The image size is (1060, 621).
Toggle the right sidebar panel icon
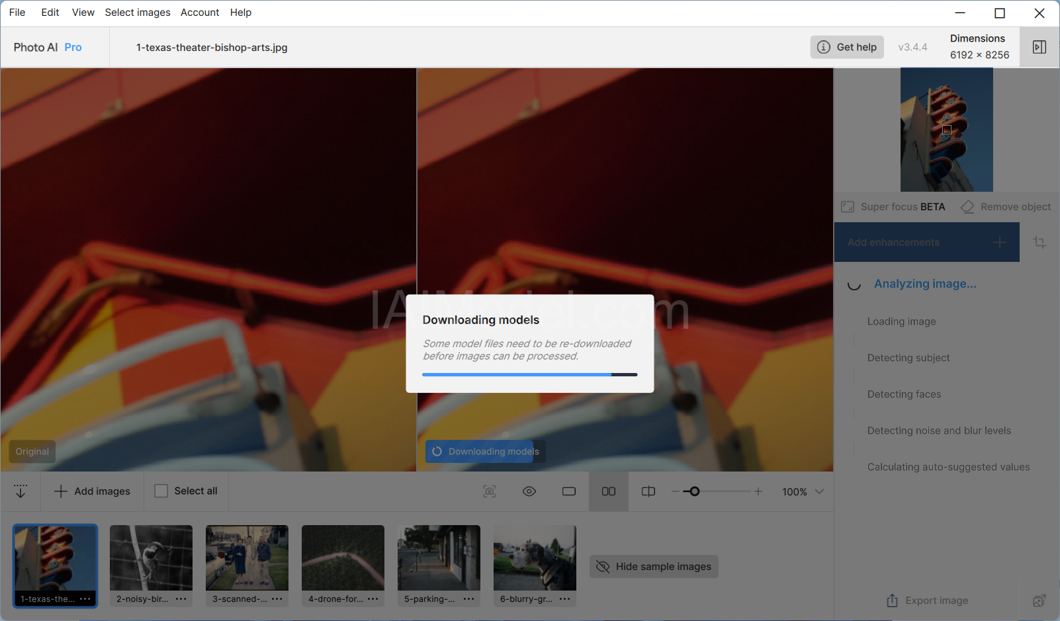pos(1039,47)
